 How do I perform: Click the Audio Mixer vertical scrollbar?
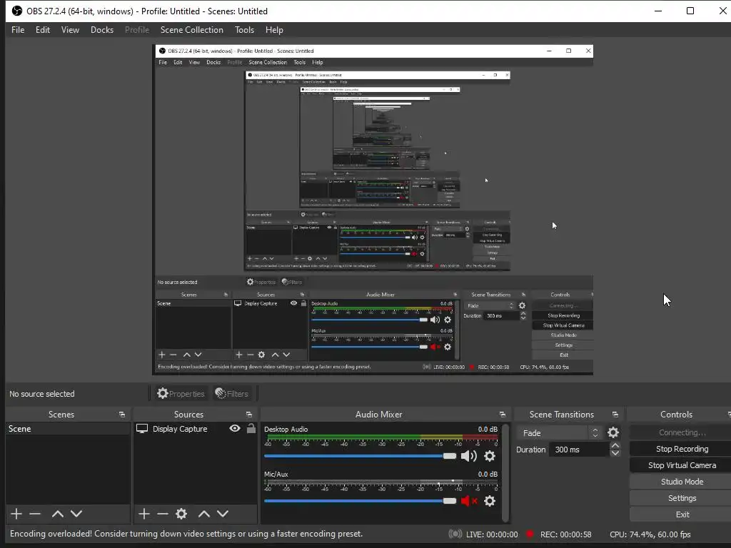pos(505,472)
